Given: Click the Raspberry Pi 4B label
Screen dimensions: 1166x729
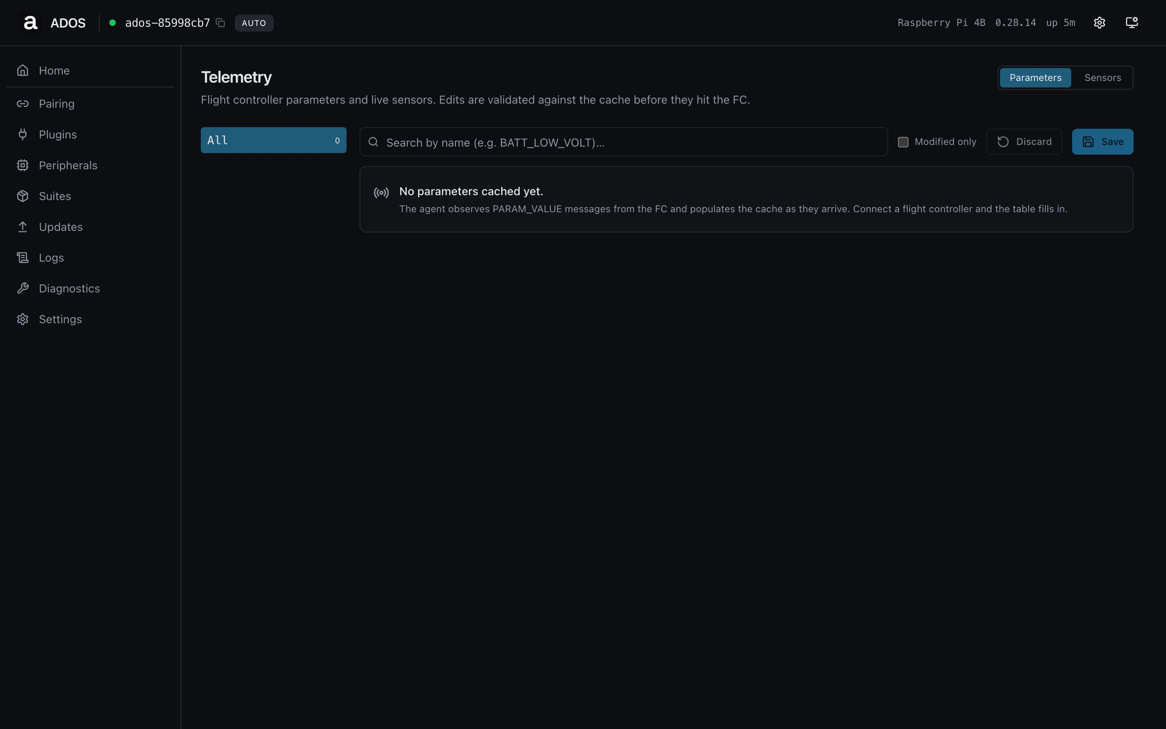Looking at the screenshot, I should [x=941, y=23].
